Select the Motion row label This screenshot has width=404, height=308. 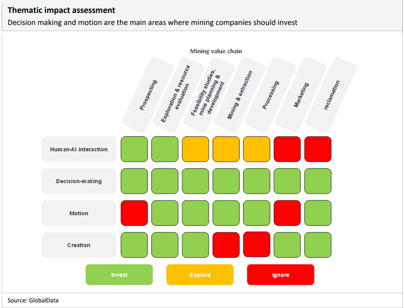[x=79, y=213]
